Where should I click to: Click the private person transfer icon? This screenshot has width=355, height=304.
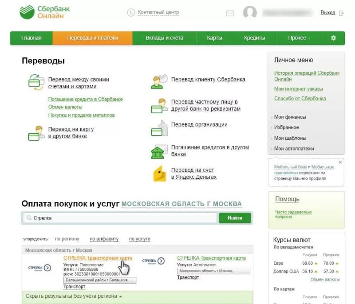(159, 106)
